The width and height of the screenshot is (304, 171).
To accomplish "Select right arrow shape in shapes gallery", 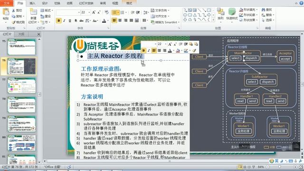I will pos(209,15).
